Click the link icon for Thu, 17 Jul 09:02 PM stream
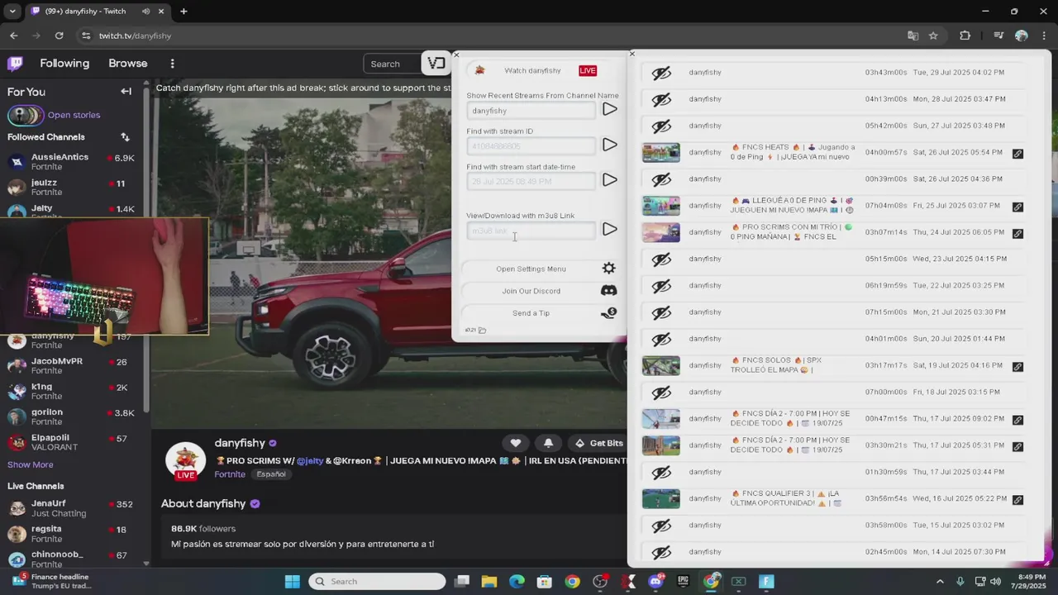This screenshot has width=1058, height=595. (1017, 420)
